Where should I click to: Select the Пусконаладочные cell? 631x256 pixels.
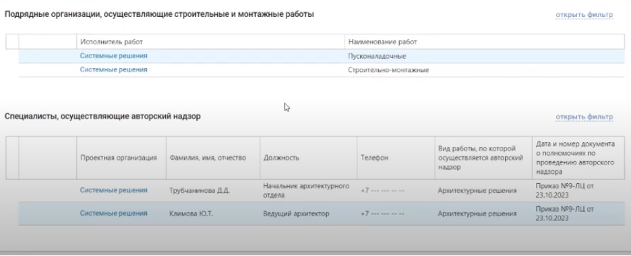[377, 57]
